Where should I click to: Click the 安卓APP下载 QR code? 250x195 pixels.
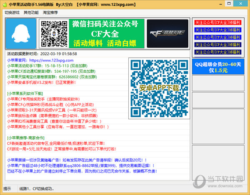[x=159, y=88]
